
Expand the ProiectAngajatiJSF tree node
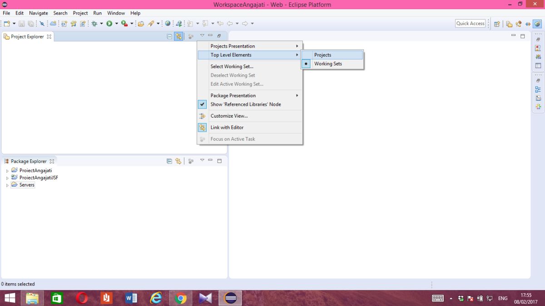tap(7, 178)
